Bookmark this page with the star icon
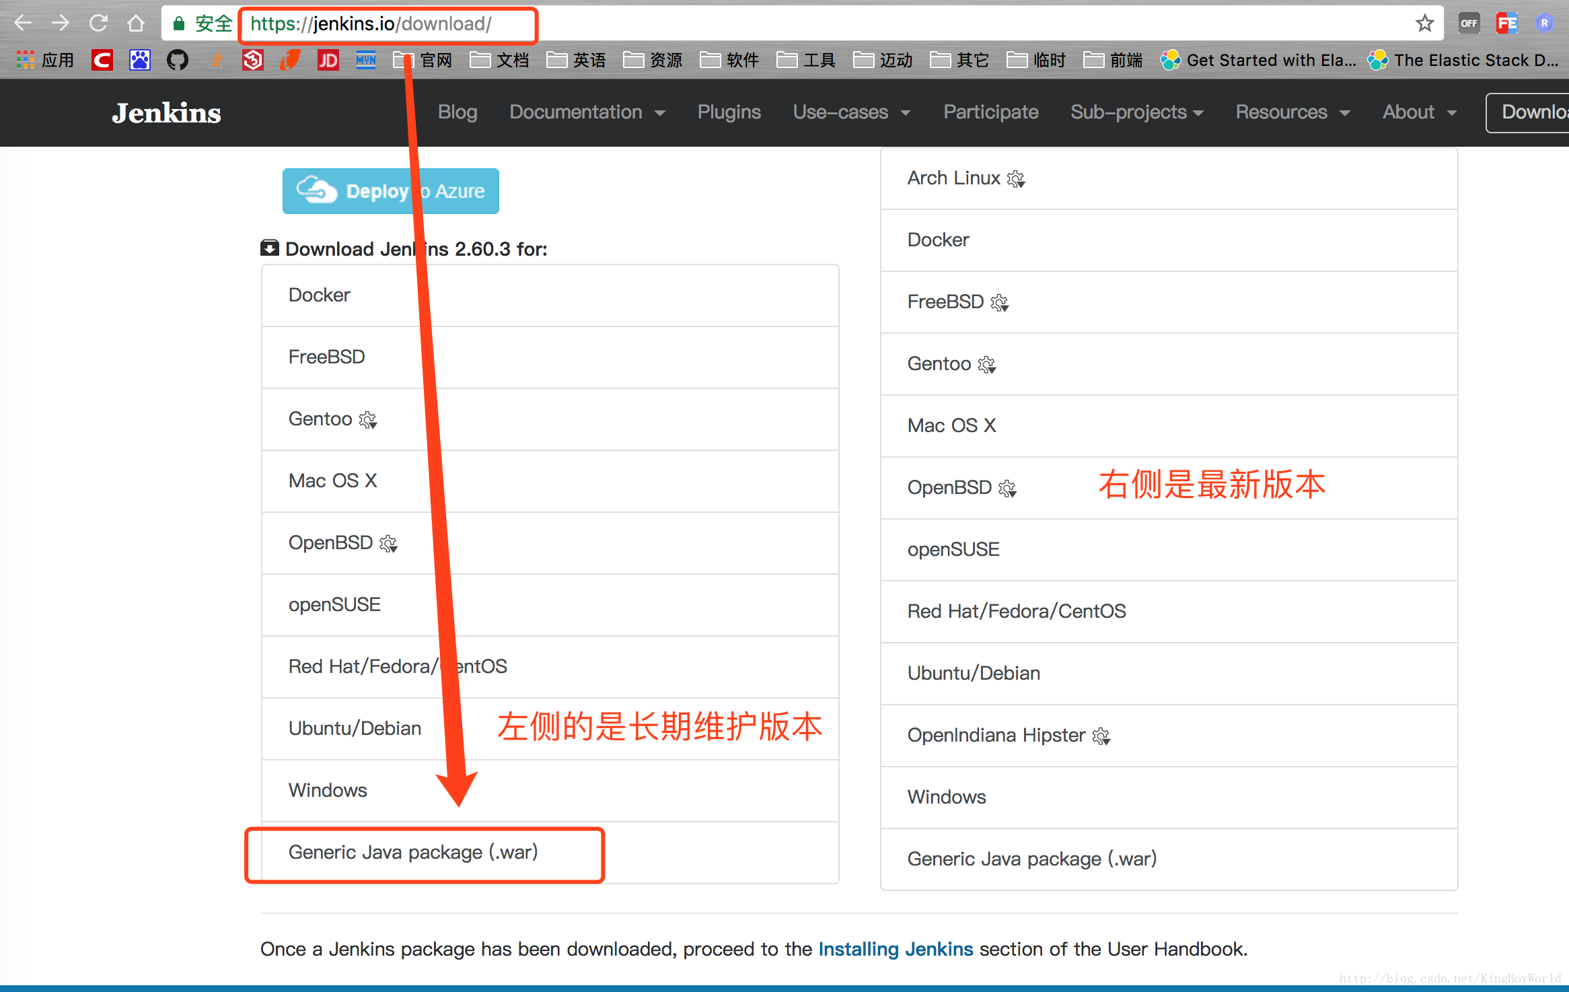Viewport: 1569px width, 992px height. (x=1424, y=24)
